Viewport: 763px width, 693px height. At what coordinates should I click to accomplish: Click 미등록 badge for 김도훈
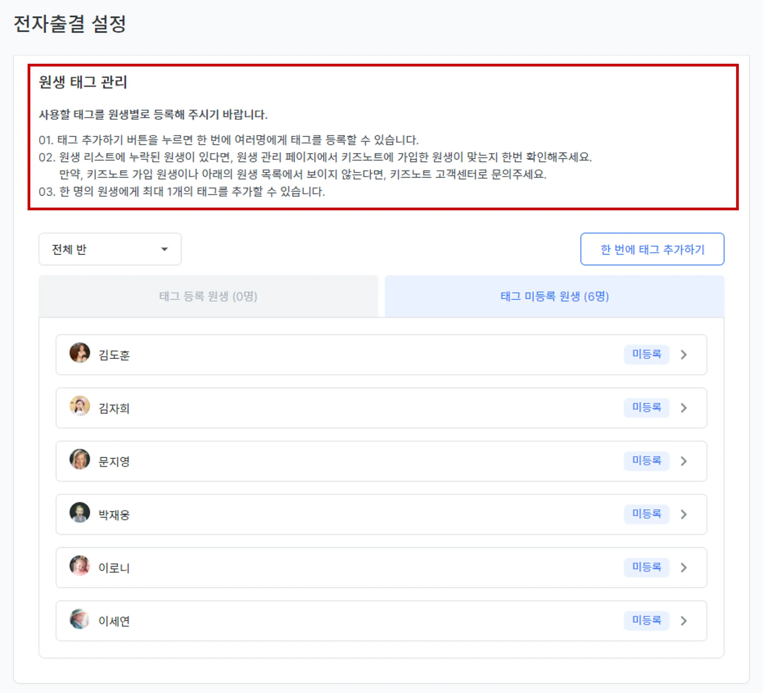click(x=646, y=355)
